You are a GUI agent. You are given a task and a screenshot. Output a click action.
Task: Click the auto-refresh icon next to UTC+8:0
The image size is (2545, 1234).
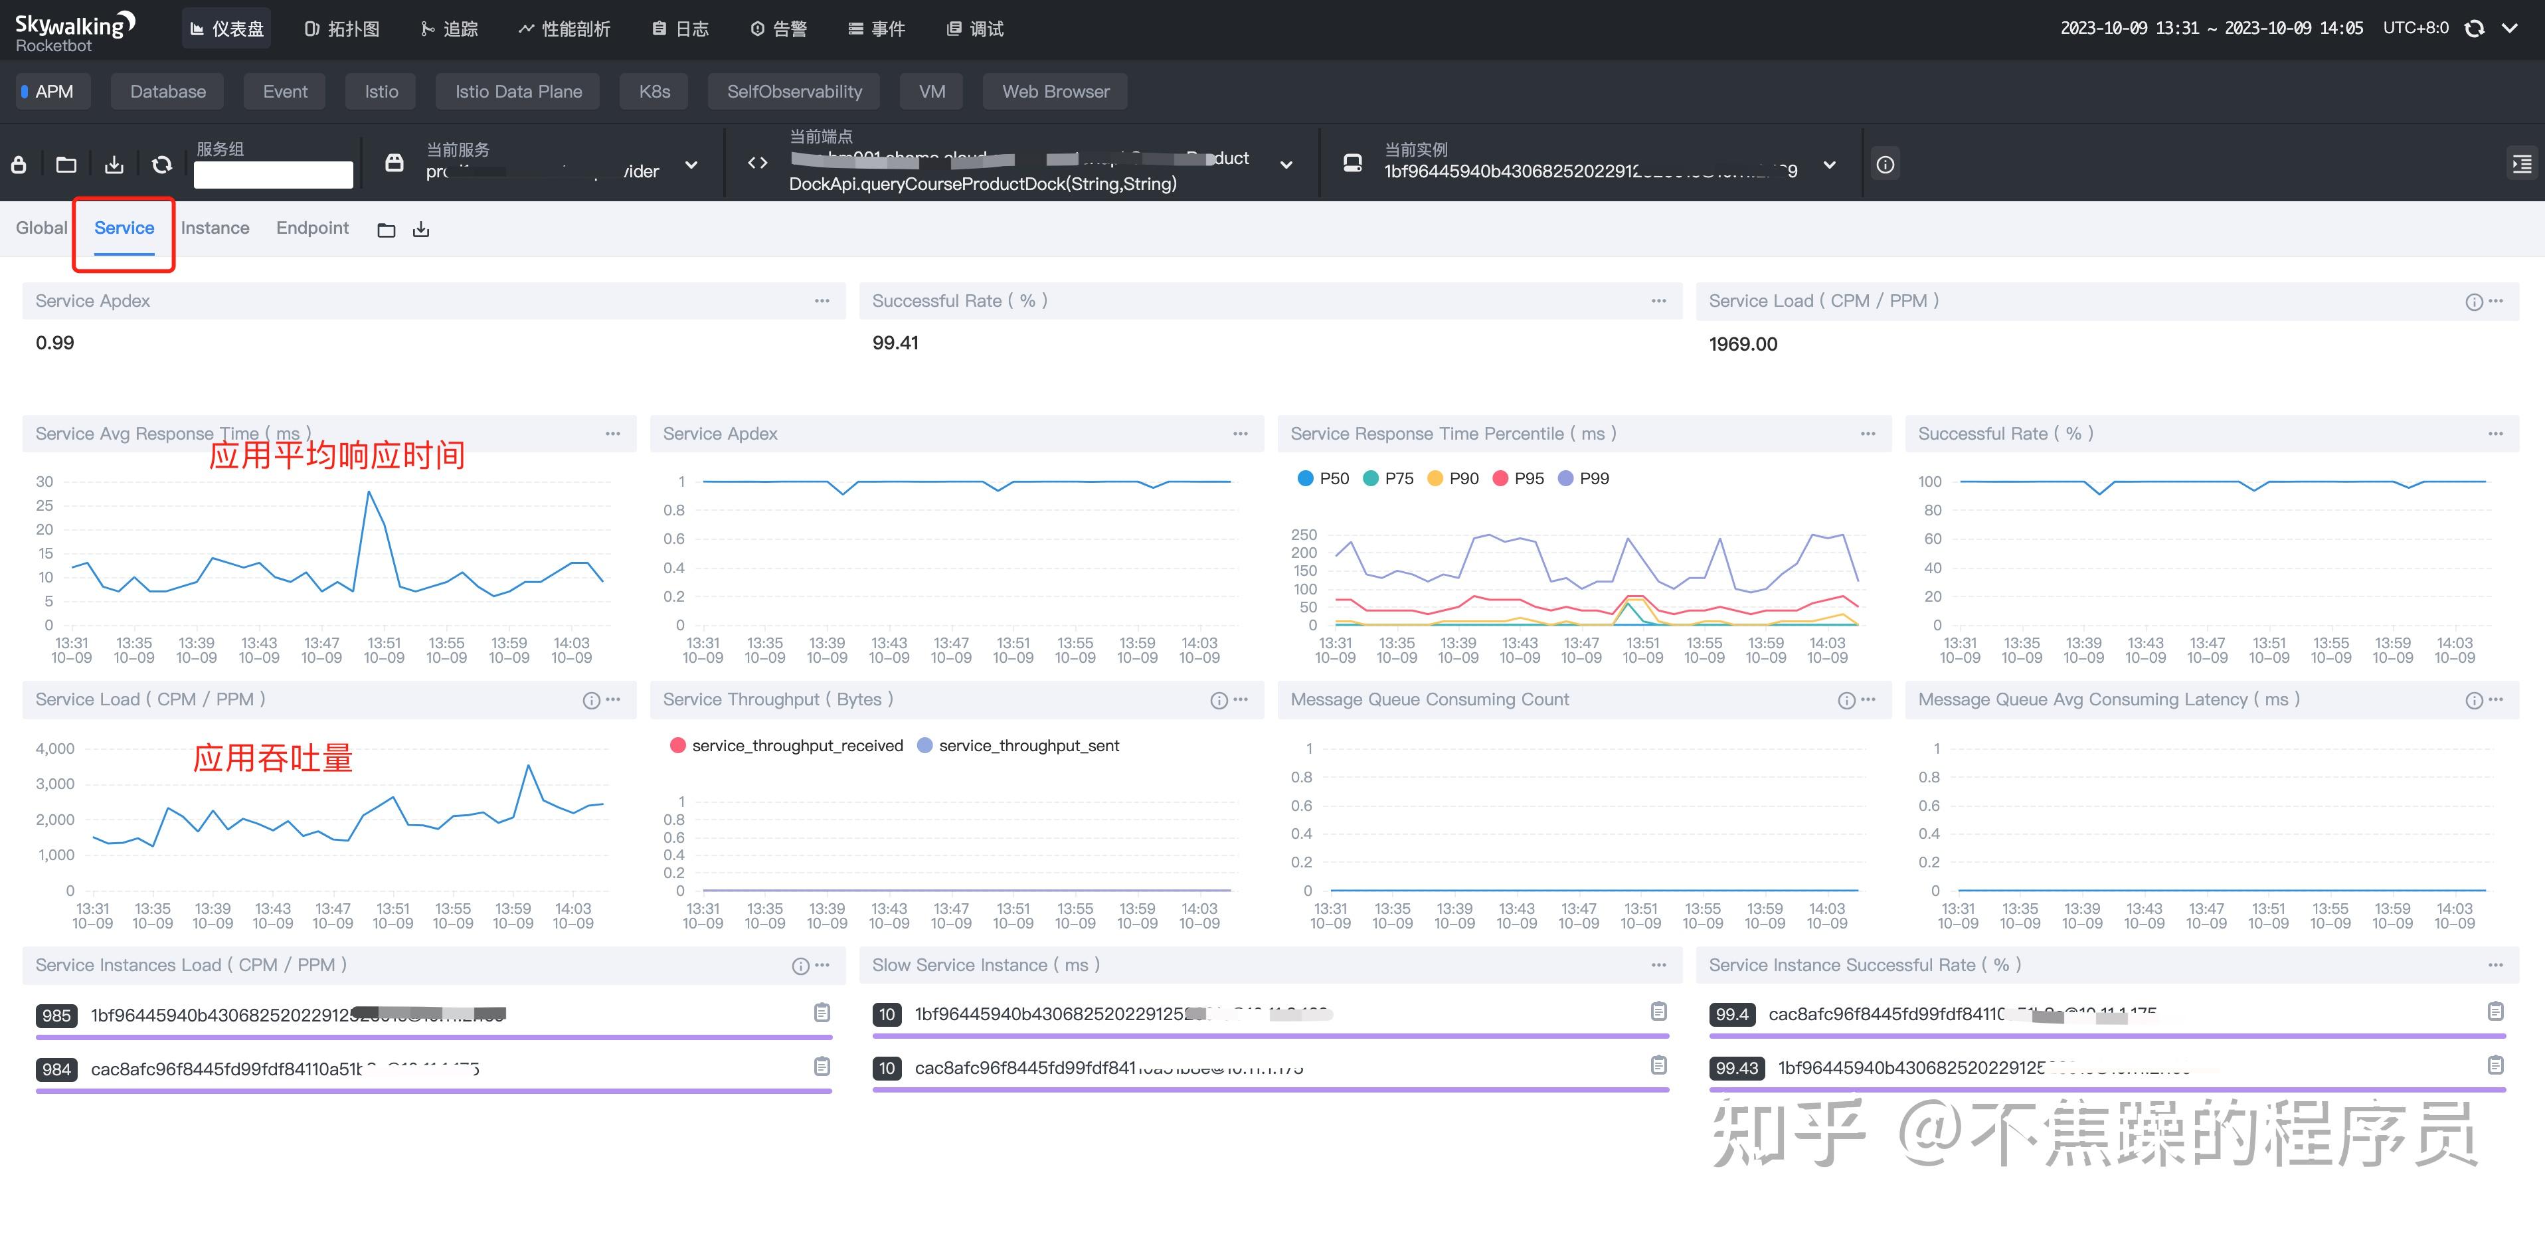[x=2474, y=29]
